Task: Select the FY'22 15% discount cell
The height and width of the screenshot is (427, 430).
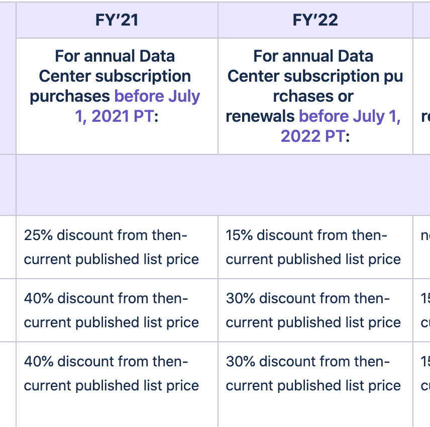Action: 315,247
